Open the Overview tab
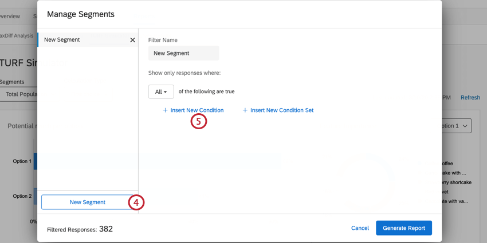This screenshot has width=487, height=243. point(10,16)
